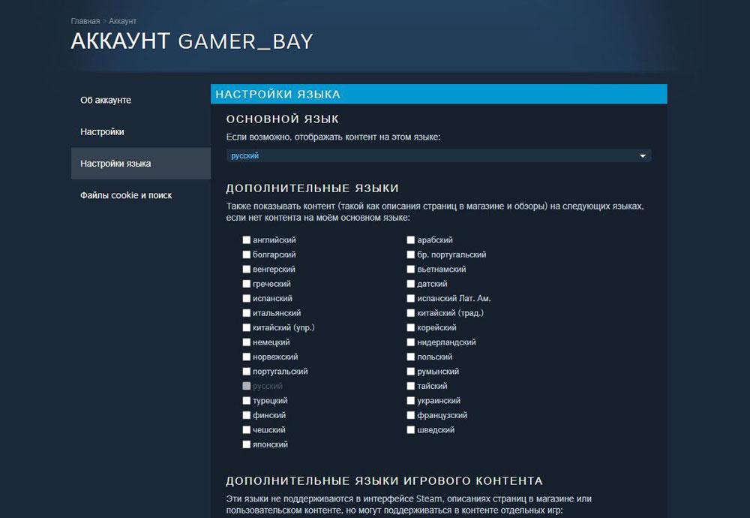Click the Главная breadcrumb link

85,21
